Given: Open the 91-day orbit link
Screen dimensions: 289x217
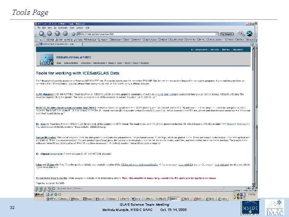Looking at the screenshot, I should tap(50, 165).
